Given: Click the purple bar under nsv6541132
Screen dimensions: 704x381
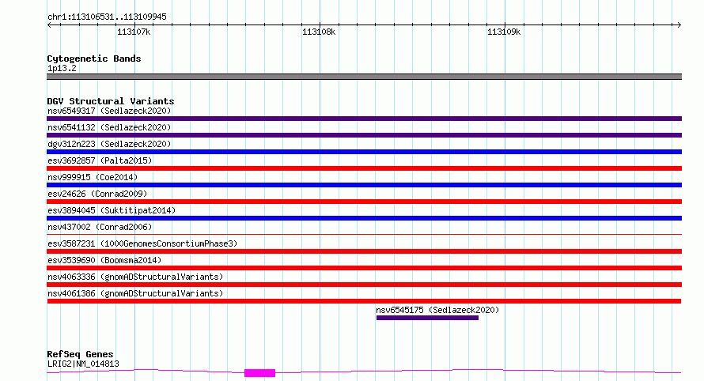Looking at the screenshot, I should click(364, 135).
